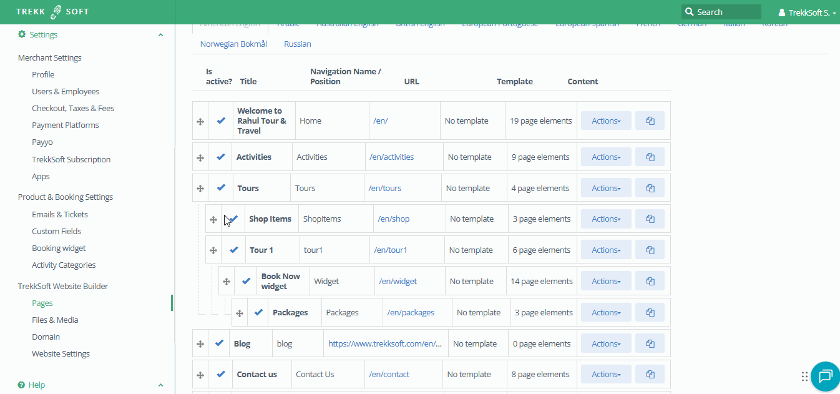This screenshot has height=394, width=840.
Task: Click the drag handle for Tours row
Action: click(200, 189)
